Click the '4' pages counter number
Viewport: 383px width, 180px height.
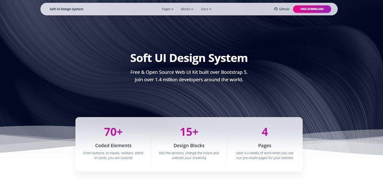click(x=265, y=132)
